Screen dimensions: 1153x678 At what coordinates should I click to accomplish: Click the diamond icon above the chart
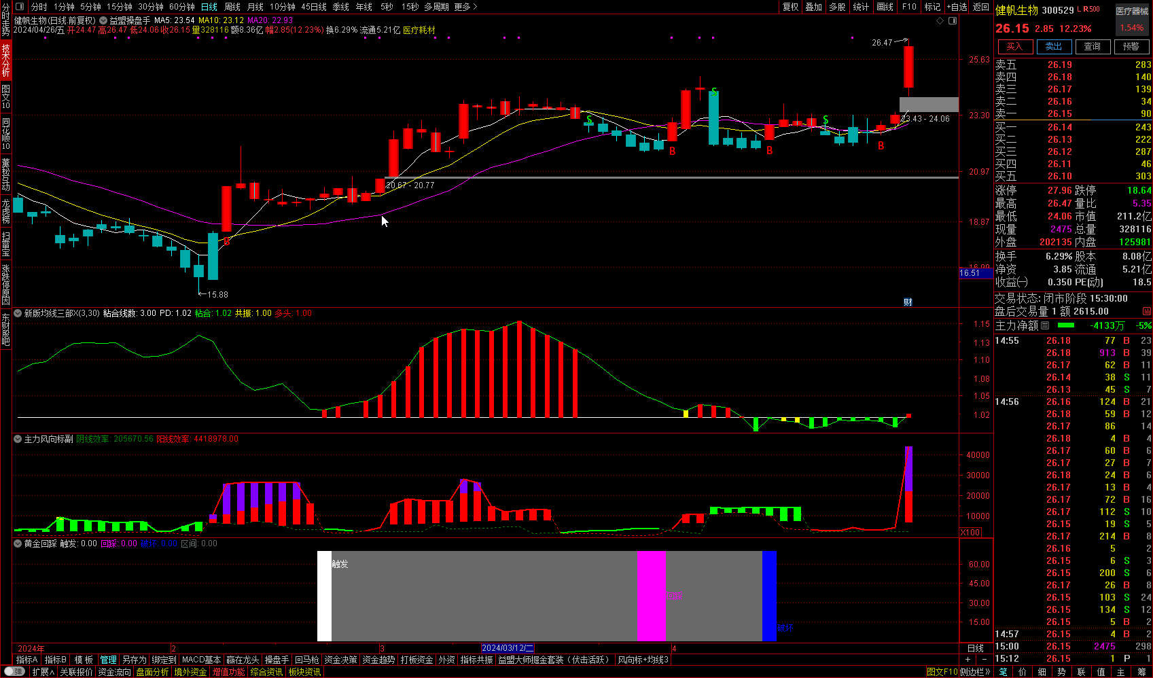(940, 20)
